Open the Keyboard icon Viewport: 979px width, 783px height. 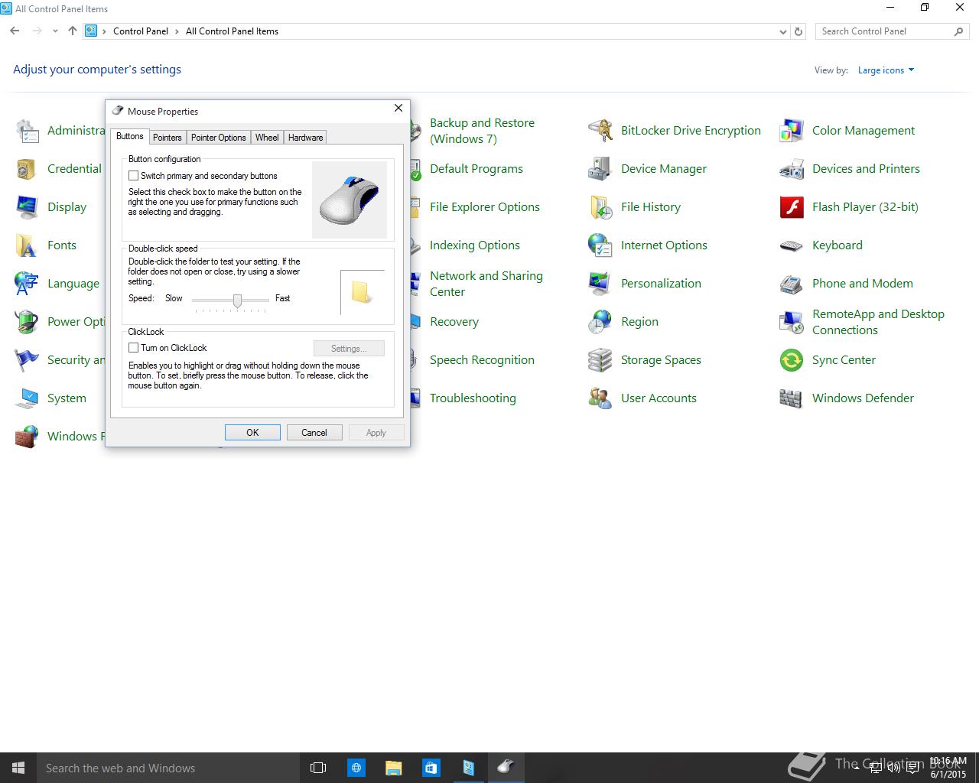point(791,245)
